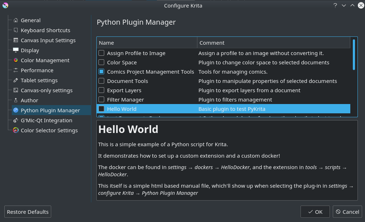Open the Color Management settings icon
The image size is (365, 222).
click(16, 60)
